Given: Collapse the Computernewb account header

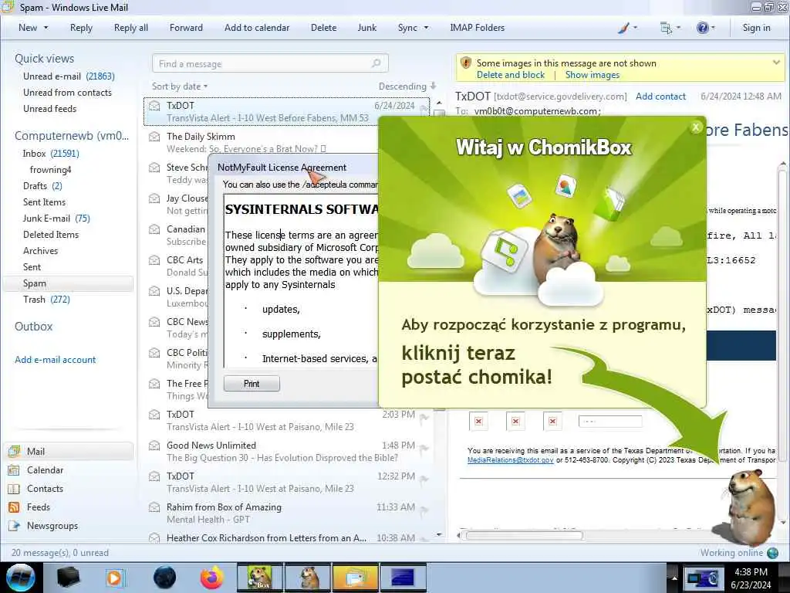Looking at the screenshot, I should point(72,136).
